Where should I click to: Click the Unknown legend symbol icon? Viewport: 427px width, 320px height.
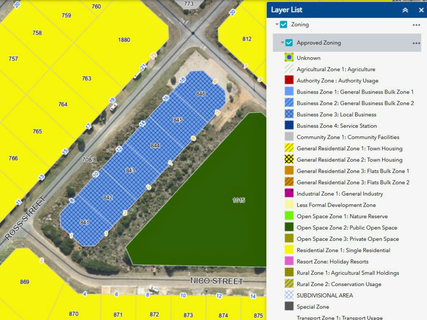(289, 58)
